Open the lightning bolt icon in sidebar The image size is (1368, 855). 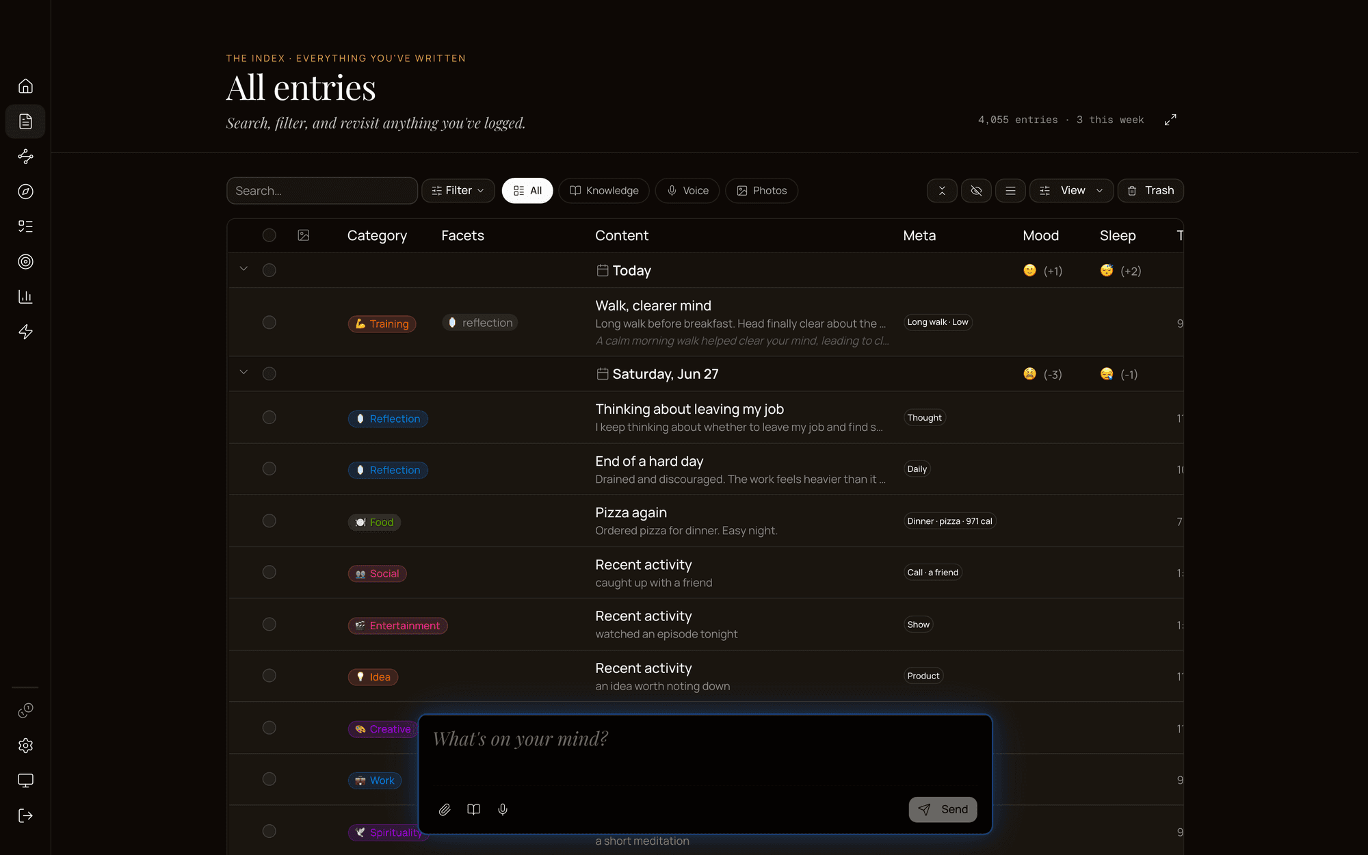[25, 332]
